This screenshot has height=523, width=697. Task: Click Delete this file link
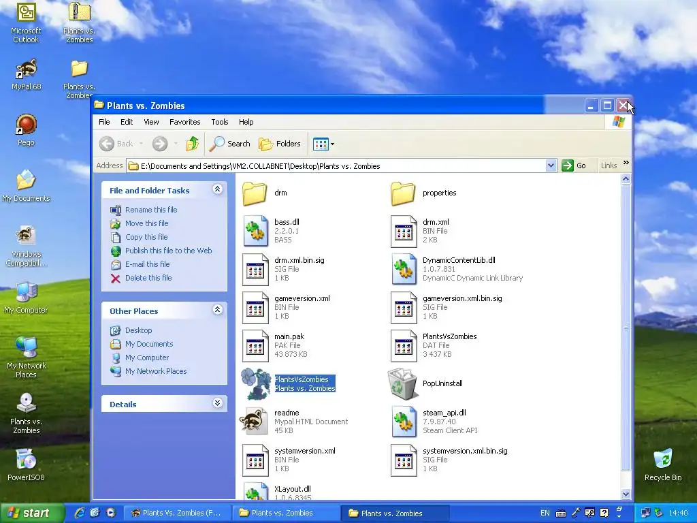point(148,278)
